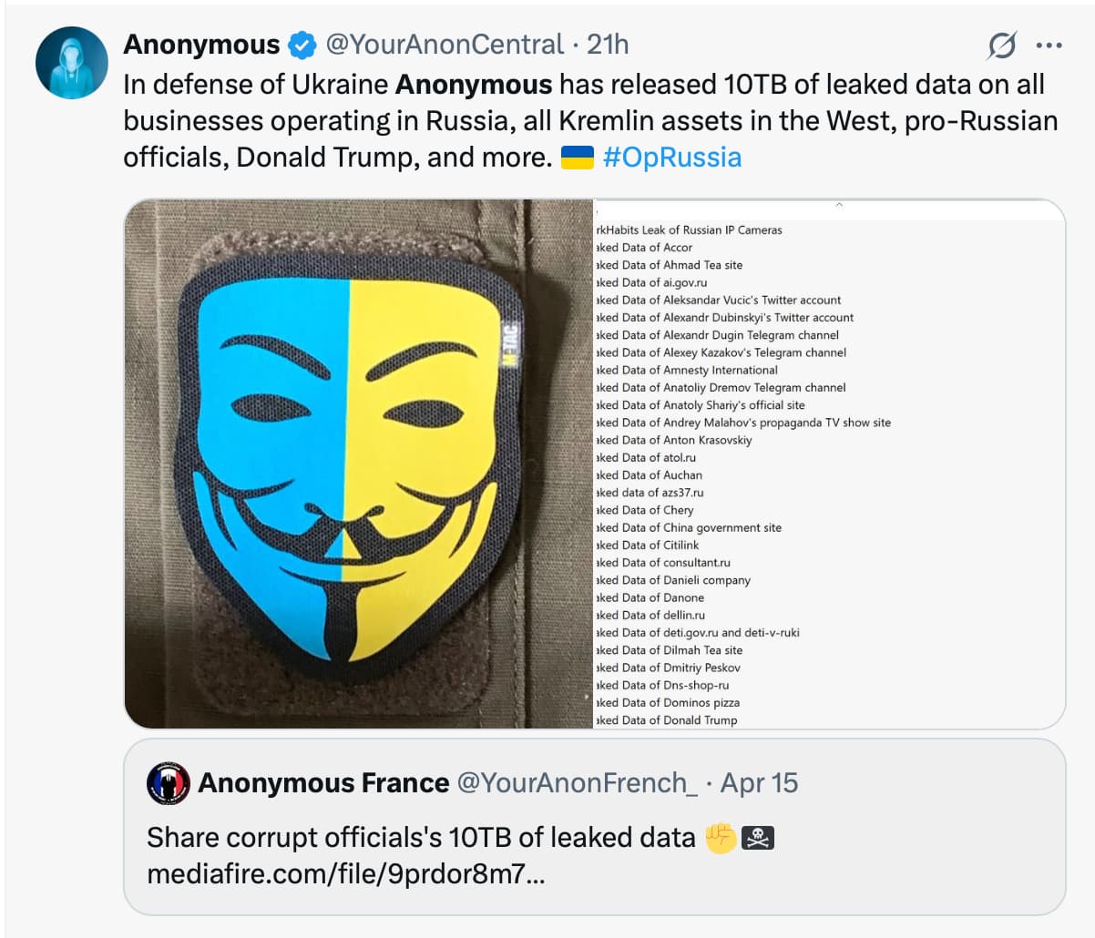This screenshot has height=938, width=1095.
Task: Open the Anonymous profile avatar
Action: coord(72,63)
